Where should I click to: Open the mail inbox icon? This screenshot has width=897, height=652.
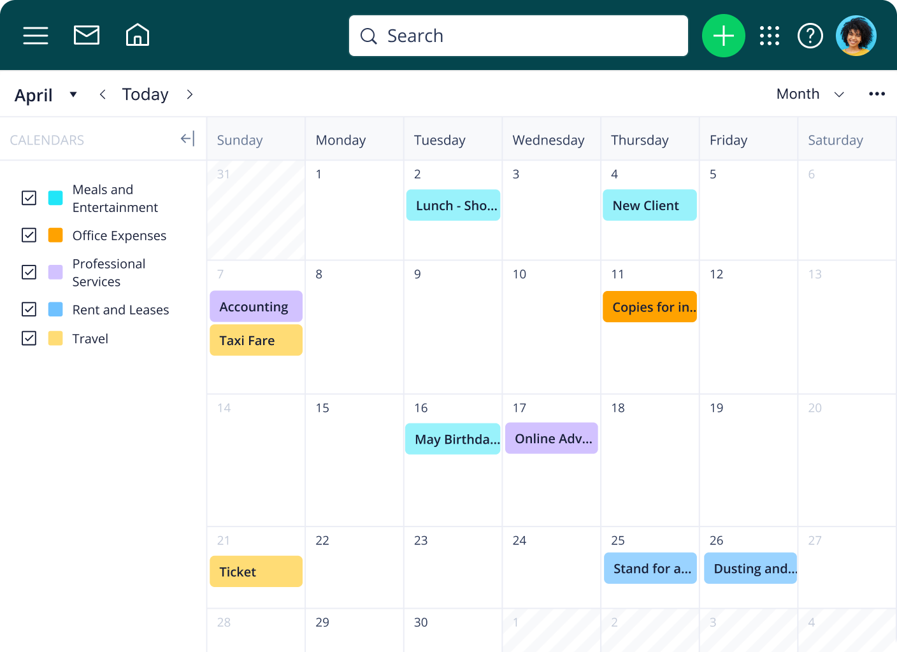coord(87,36)
